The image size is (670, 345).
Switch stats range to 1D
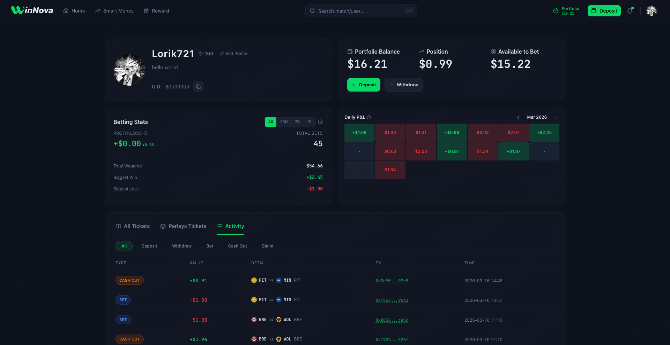tap(309, 122)
